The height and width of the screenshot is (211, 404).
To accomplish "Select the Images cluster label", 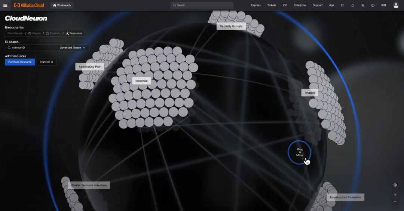I will point(310,93).
